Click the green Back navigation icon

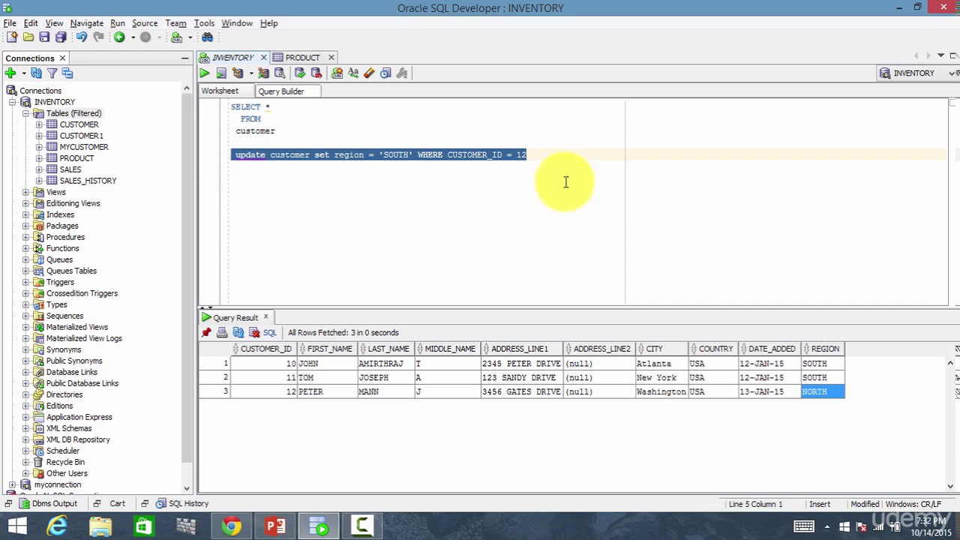click(119, 37)
